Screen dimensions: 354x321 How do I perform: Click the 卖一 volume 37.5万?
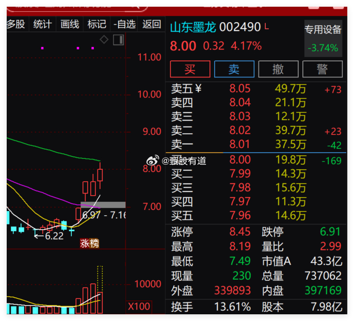291,145
